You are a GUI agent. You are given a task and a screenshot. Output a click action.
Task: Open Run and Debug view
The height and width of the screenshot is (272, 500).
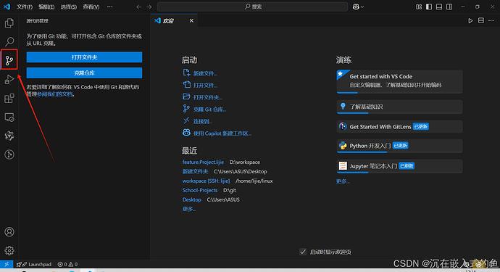click(x=9, y=79)
